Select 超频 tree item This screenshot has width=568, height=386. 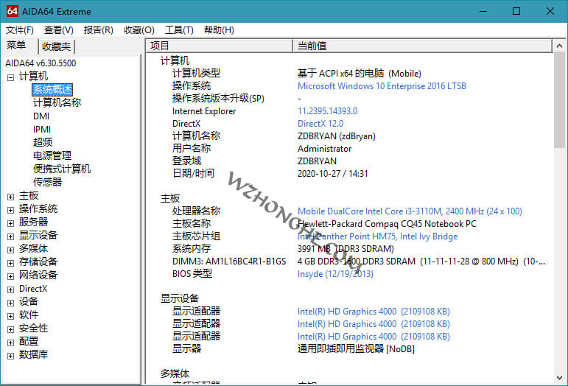[x=42, y=142]
